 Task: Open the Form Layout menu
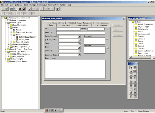(42, 5)
